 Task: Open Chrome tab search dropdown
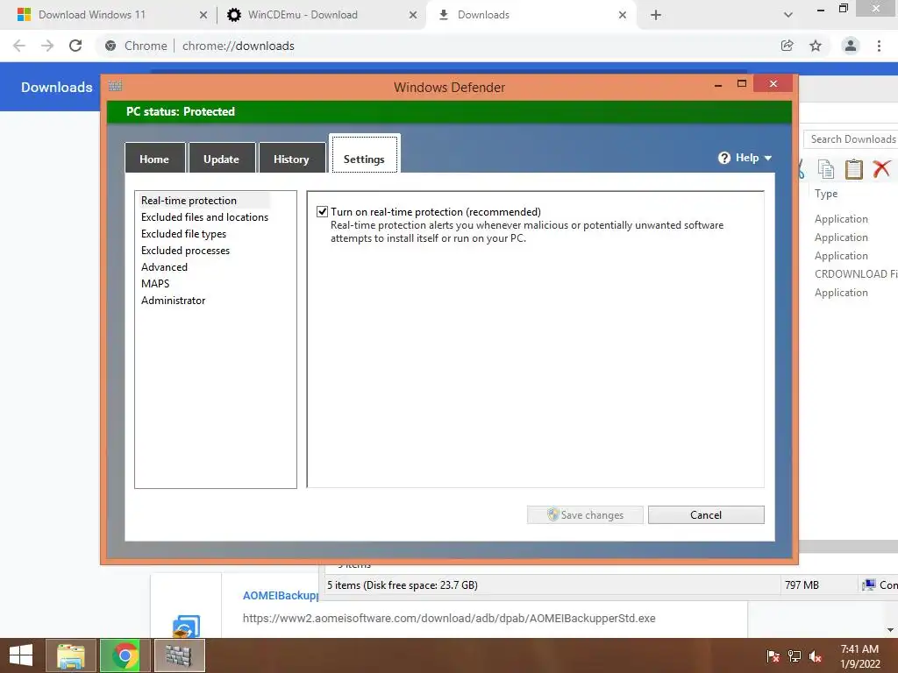[x=788, y=15]
